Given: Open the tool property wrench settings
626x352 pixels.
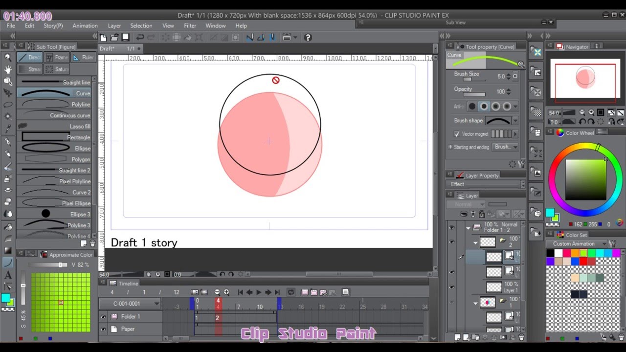Looking at the screenshot, I should pos(522,164).
